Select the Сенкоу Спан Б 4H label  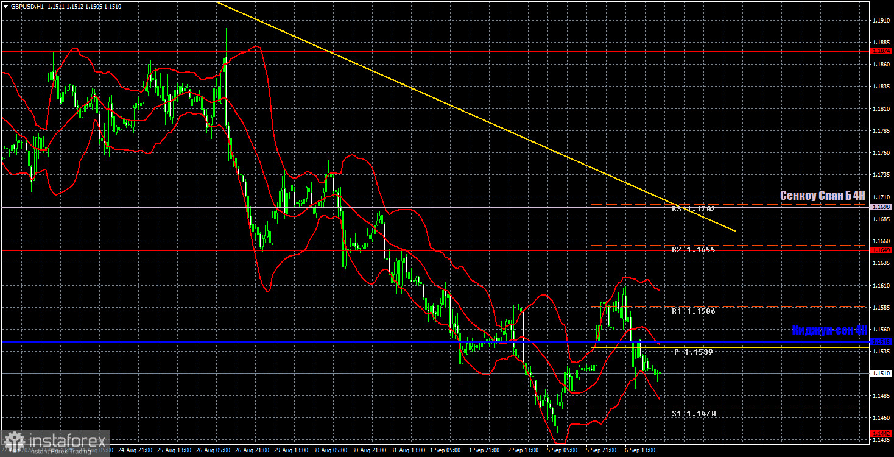(823, 196)
